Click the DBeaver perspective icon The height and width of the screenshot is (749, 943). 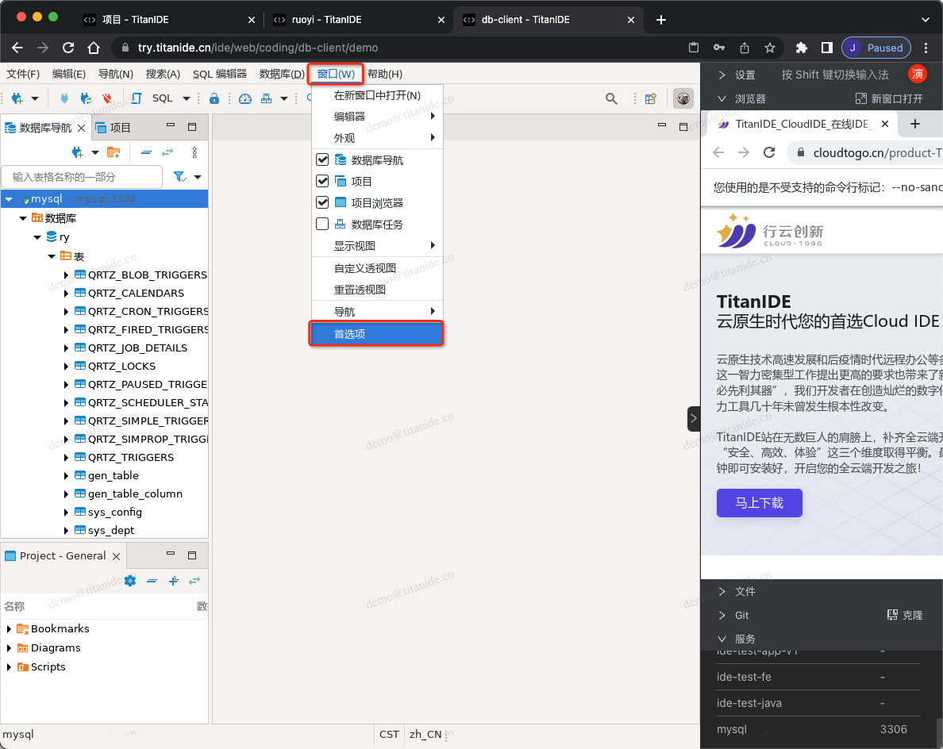[683, 98]
